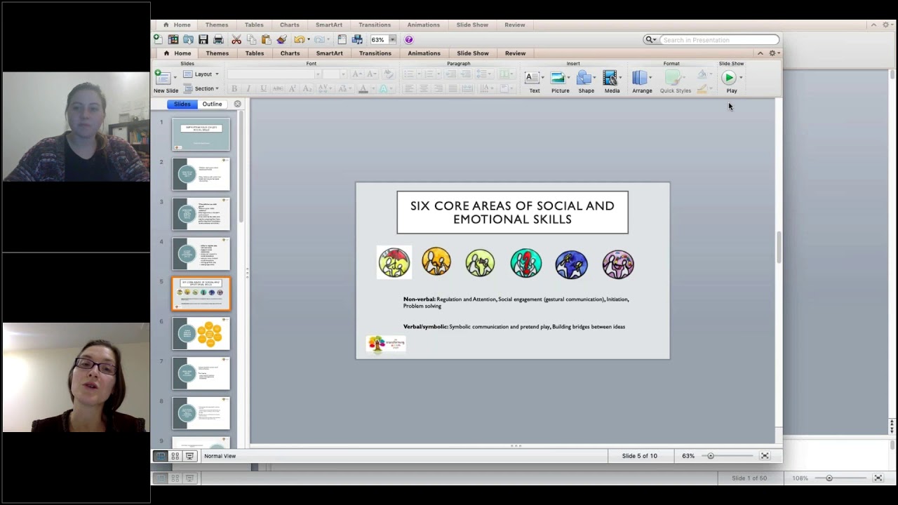Select the Cut scissors icon
Screen dimensions: 898x505
236,40
